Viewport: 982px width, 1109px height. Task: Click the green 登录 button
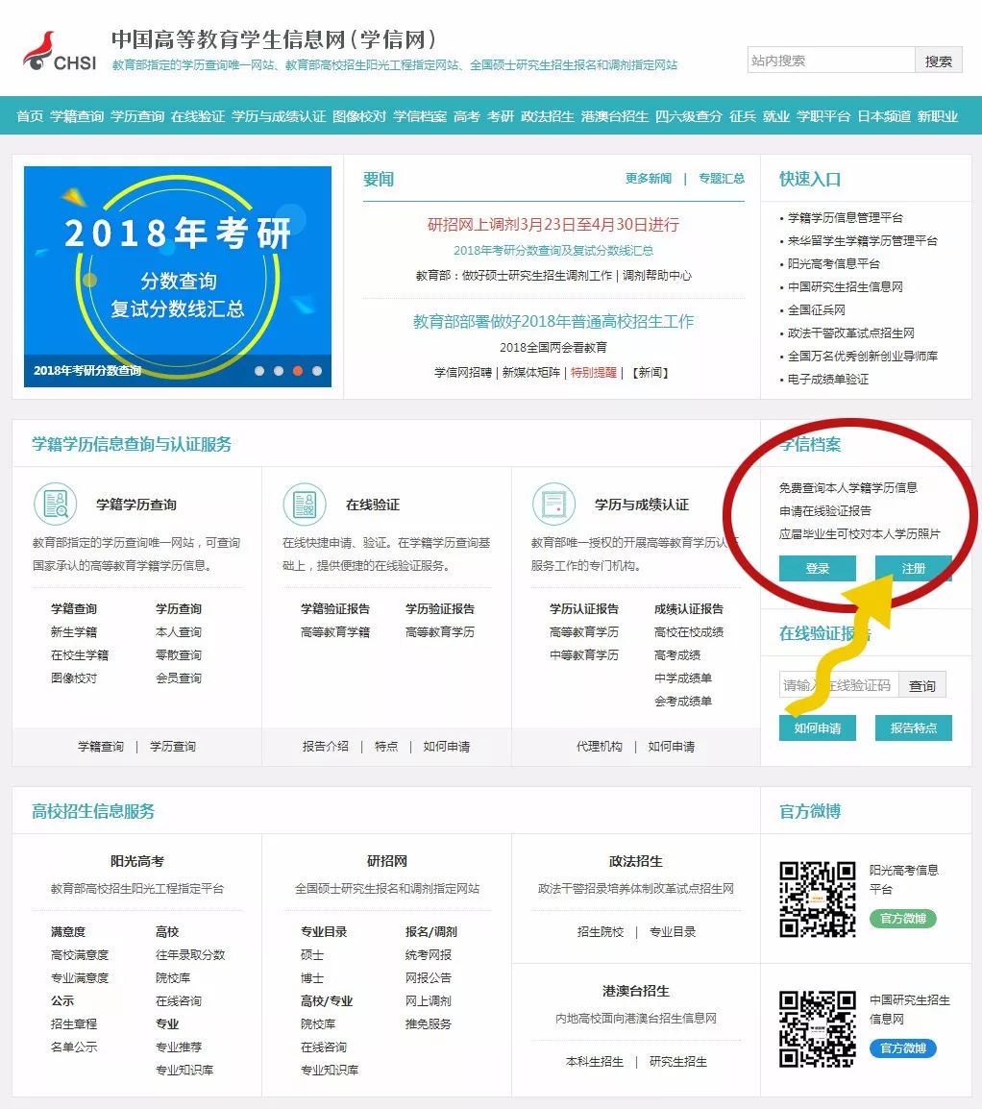(x=817, y=568)
